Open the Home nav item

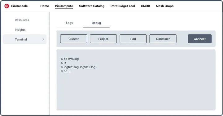[x=45, y=6]
